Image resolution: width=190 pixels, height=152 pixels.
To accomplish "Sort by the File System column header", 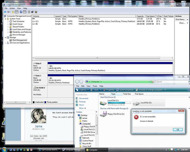I will pyautogui.click(x=72, y=16).
